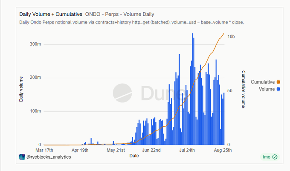
Task: Click the blue Volume legend swatch
Action: pyautogui.click(x=278, y=89)
